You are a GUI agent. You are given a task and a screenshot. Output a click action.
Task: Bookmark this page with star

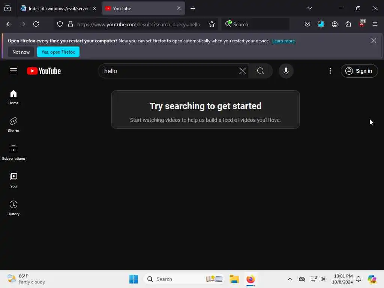[212, 24]
